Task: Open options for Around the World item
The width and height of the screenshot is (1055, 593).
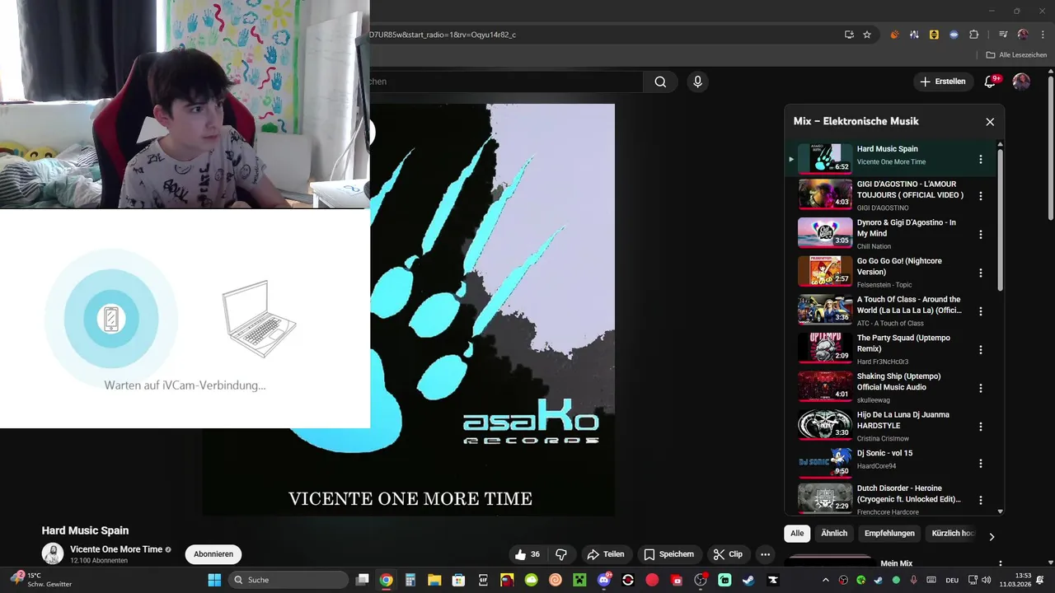Action: click(x=981, y=311)
